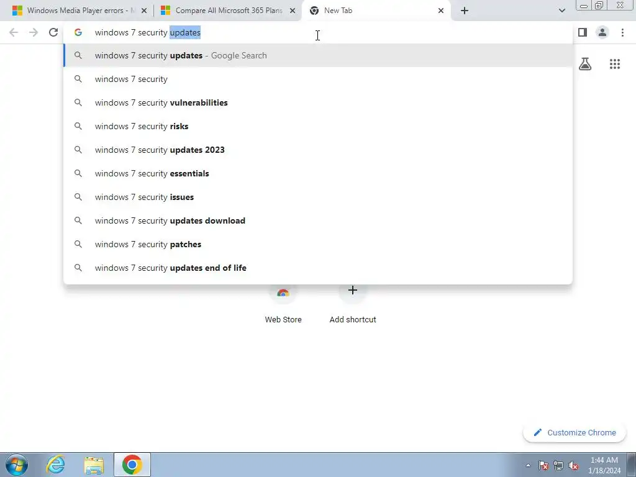Open the Web Store shortcut
The height and width of the screenshot is (477, 636).
click(x=283, y=304)
